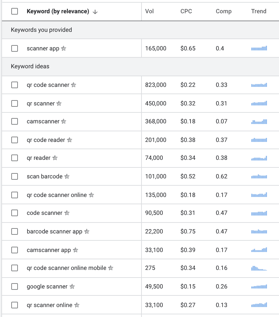Select the Comp value for "qr scanner online"

pyautogui.click(x=222, y=305)
